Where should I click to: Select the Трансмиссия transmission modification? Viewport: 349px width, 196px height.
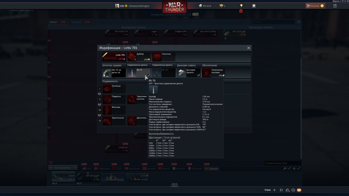tap(114, 121)
